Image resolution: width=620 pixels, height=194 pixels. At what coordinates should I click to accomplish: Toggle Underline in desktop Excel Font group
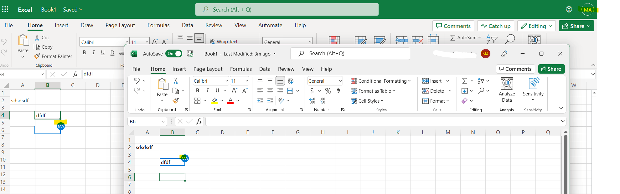point(217,91)
